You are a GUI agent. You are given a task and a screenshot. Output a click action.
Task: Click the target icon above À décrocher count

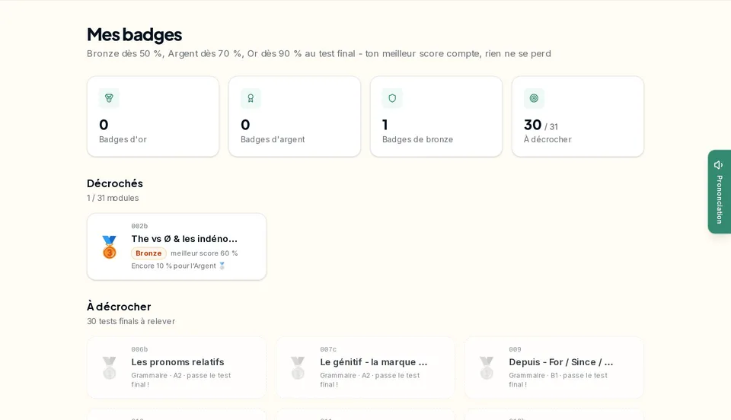tap(534, 98)
